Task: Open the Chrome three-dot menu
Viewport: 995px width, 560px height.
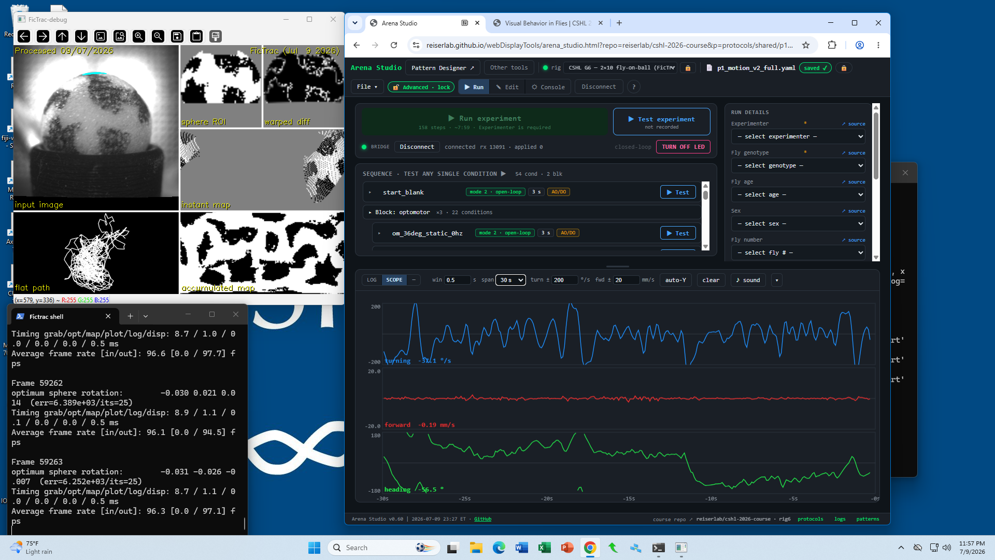Action: (878, 45)
